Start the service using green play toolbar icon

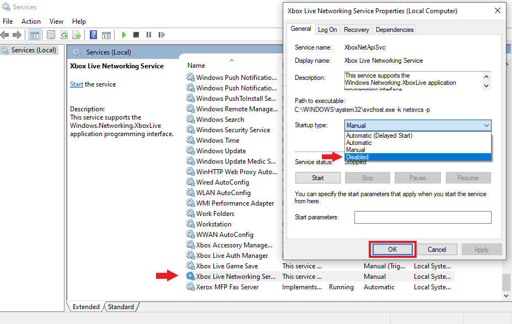pos(123,34)
